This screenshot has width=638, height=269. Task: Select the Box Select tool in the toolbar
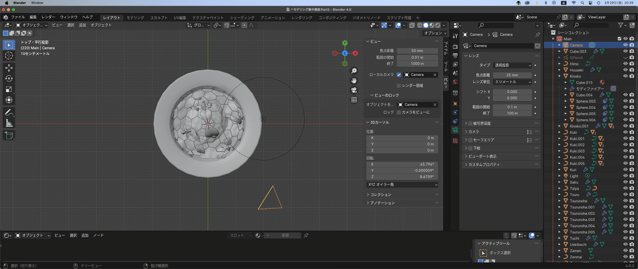[9, 45]
